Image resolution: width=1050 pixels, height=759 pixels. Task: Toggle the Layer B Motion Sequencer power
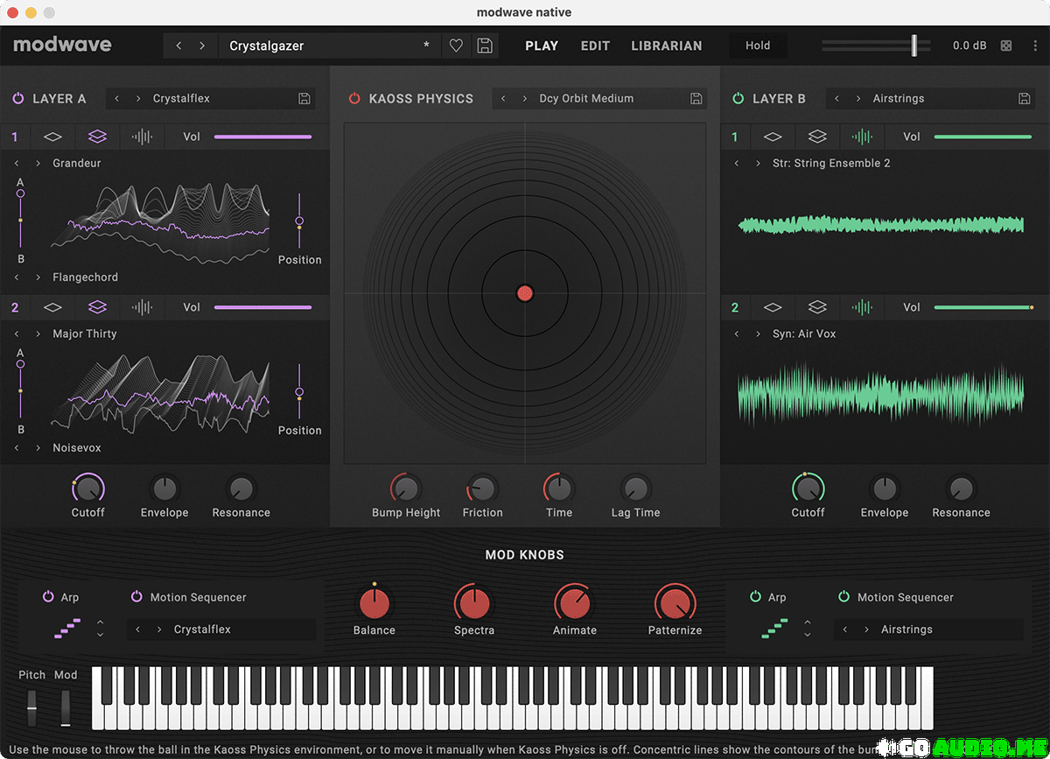[843, 597]
